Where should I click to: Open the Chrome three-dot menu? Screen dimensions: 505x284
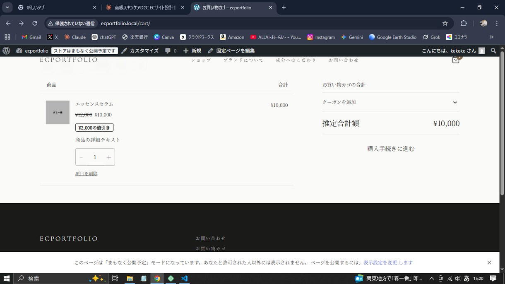click(497, 23)
